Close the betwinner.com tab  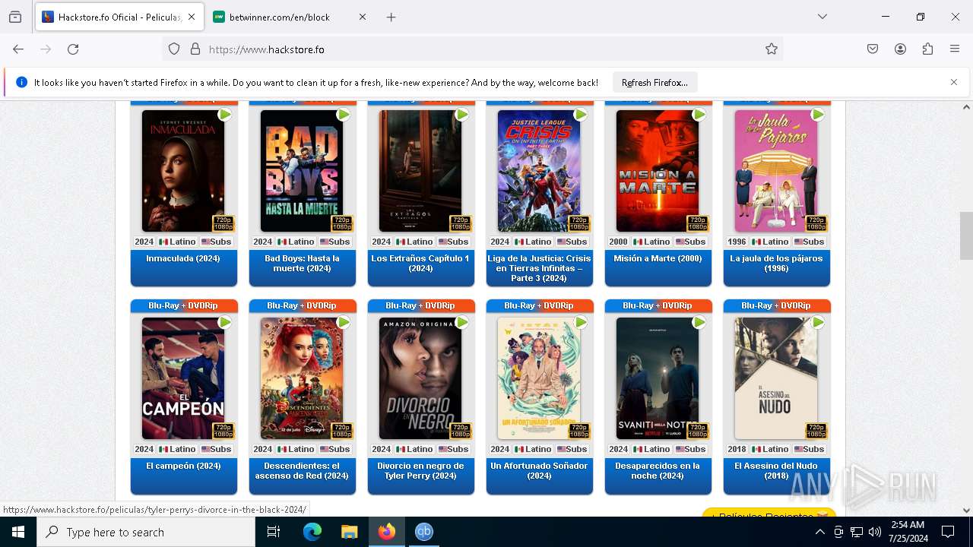(363, 17)
